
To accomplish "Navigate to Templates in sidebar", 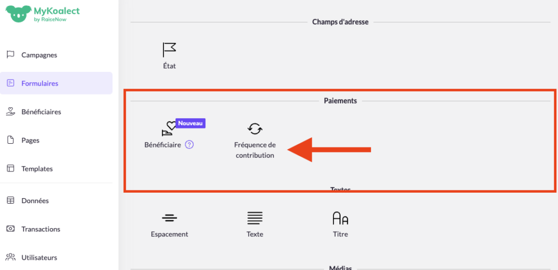I will tap(37, 169).
